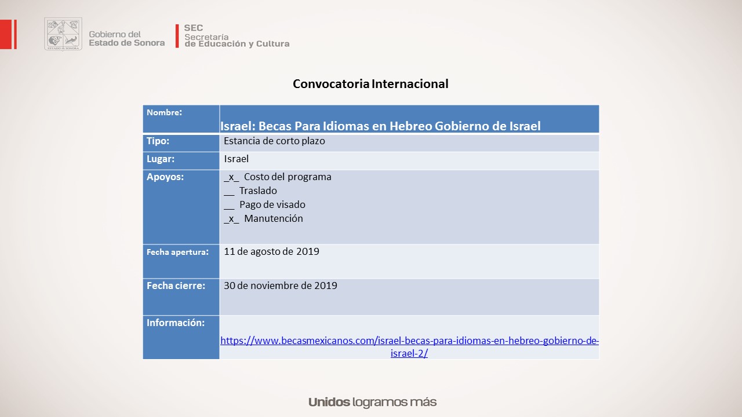Select '30 de noviembre de 2019' date
Screen dimensions: 742x417
pyautogui.click(x=281, y=286)
